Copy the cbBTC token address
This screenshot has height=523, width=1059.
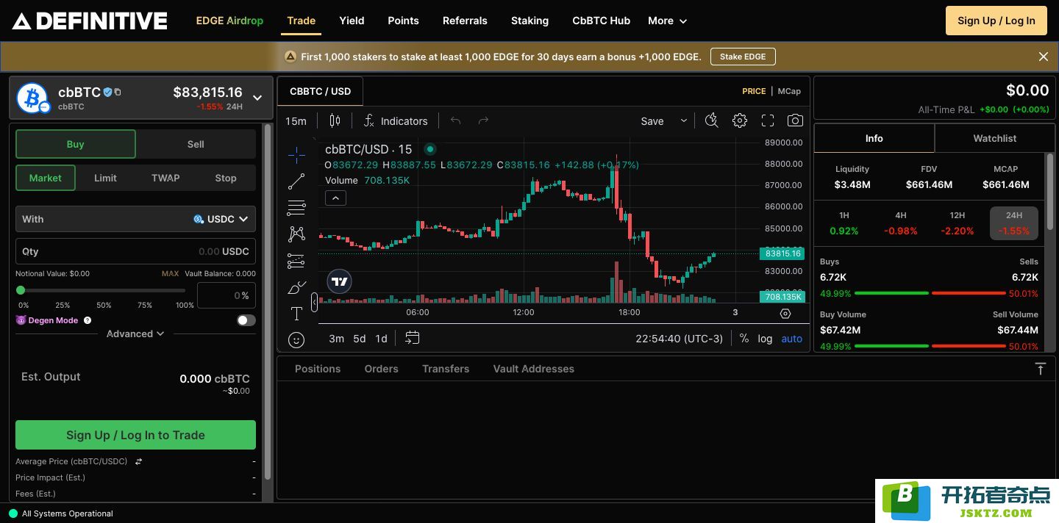coord(118,92)
